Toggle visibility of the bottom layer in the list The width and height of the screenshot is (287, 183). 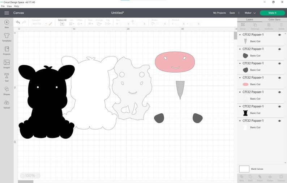279,121
